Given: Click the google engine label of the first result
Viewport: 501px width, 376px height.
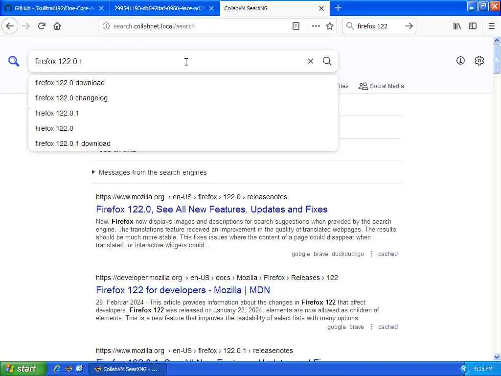Looking at the screenshot, I should 301,254.
